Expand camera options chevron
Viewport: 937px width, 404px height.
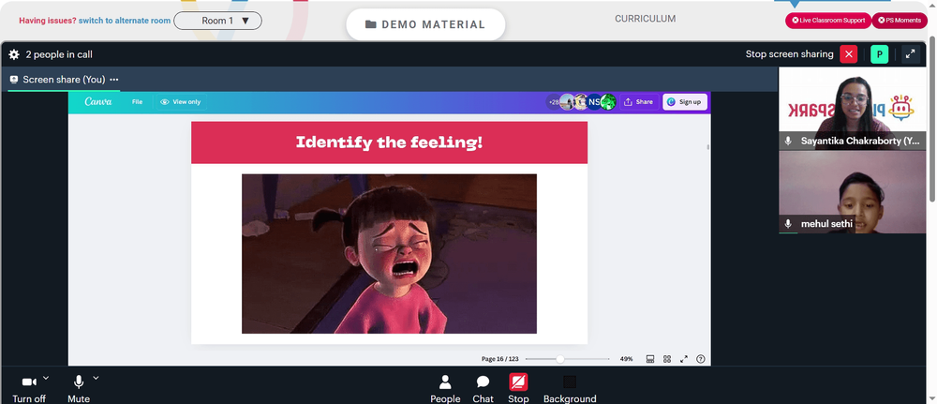click(x=46, y=378)
